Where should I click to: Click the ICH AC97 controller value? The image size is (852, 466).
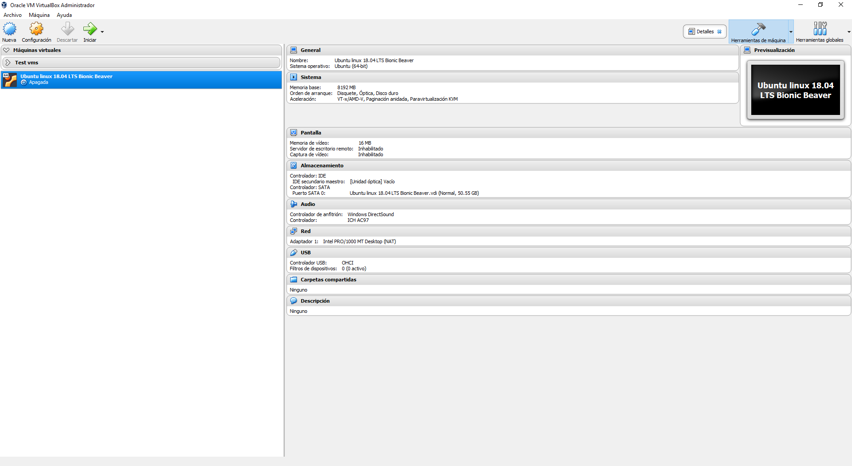tap(358, 221)
